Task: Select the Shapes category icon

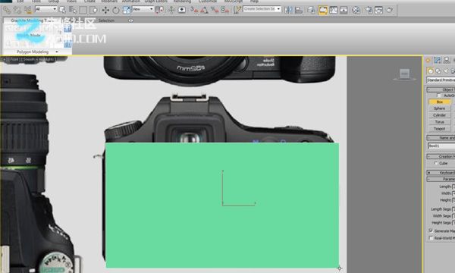Action: tap(438, 71)
